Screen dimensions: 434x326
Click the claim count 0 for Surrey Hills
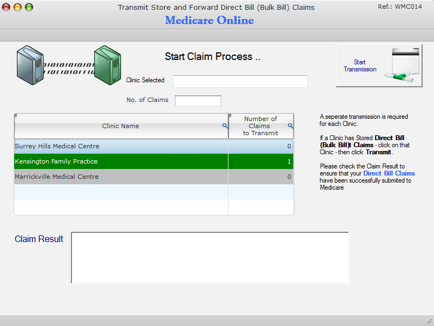289,146
